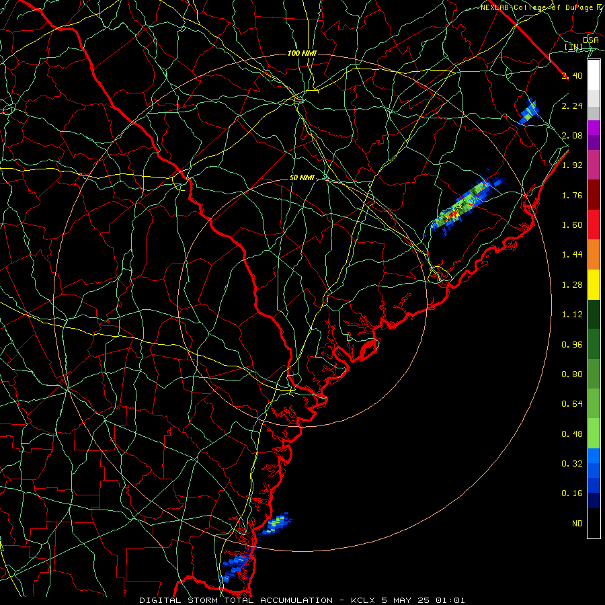605x605 pixels.
Task: Click the "5 MAY 25" date stamp
Action: (x=405, y=600)
